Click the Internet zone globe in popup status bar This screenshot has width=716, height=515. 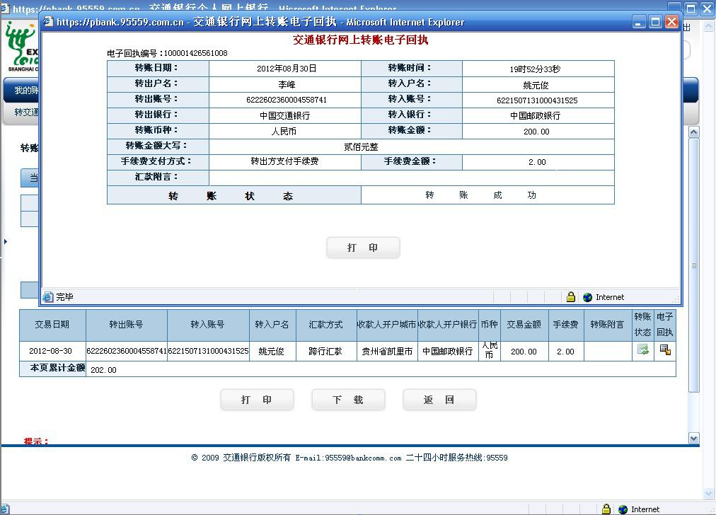point(587,297)
